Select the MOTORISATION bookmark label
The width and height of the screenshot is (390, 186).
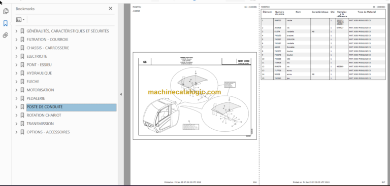pos(40,90)
